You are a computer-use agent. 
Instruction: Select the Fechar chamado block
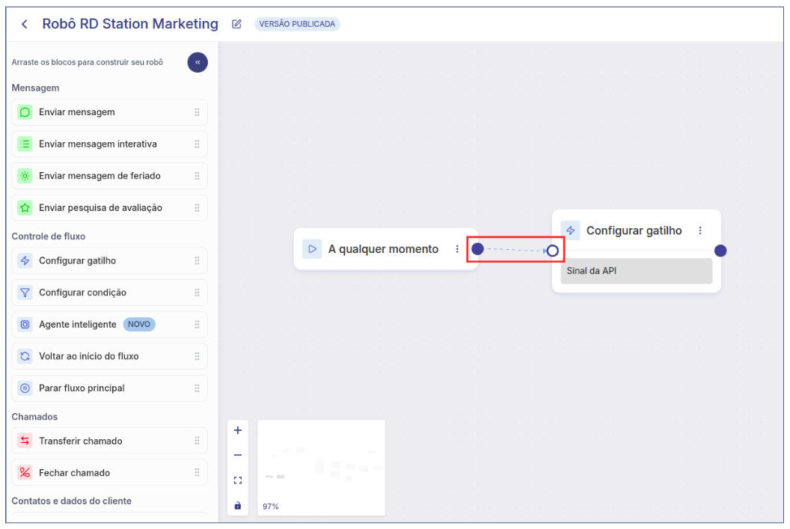[x=74, y=473]
